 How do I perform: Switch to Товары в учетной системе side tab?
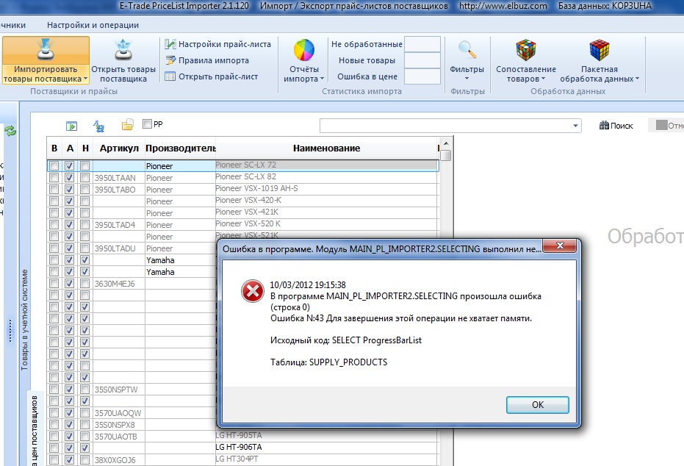point(24,320)
